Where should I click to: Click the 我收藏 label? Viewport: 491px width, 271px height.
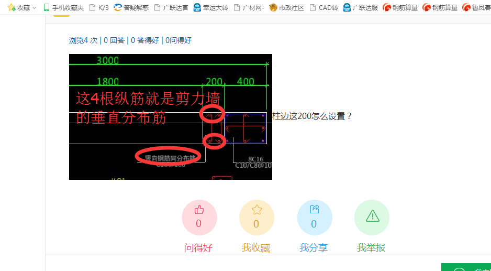tap(256, 248)
